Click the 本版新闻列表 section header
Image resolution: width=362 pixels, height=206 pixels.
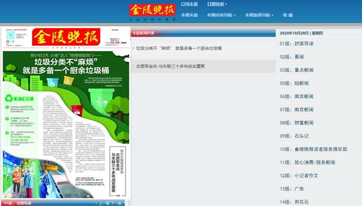143,33
